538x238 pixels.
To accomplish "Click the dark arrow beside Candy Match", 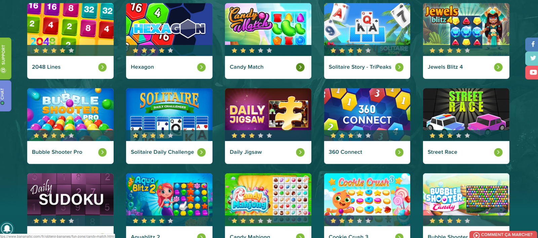I will [300, 67].
